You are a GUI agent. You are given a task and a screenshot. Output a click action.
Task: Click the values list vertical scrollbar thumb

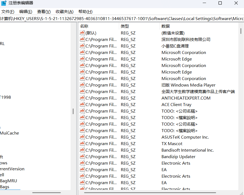click(x=241, y=31)
